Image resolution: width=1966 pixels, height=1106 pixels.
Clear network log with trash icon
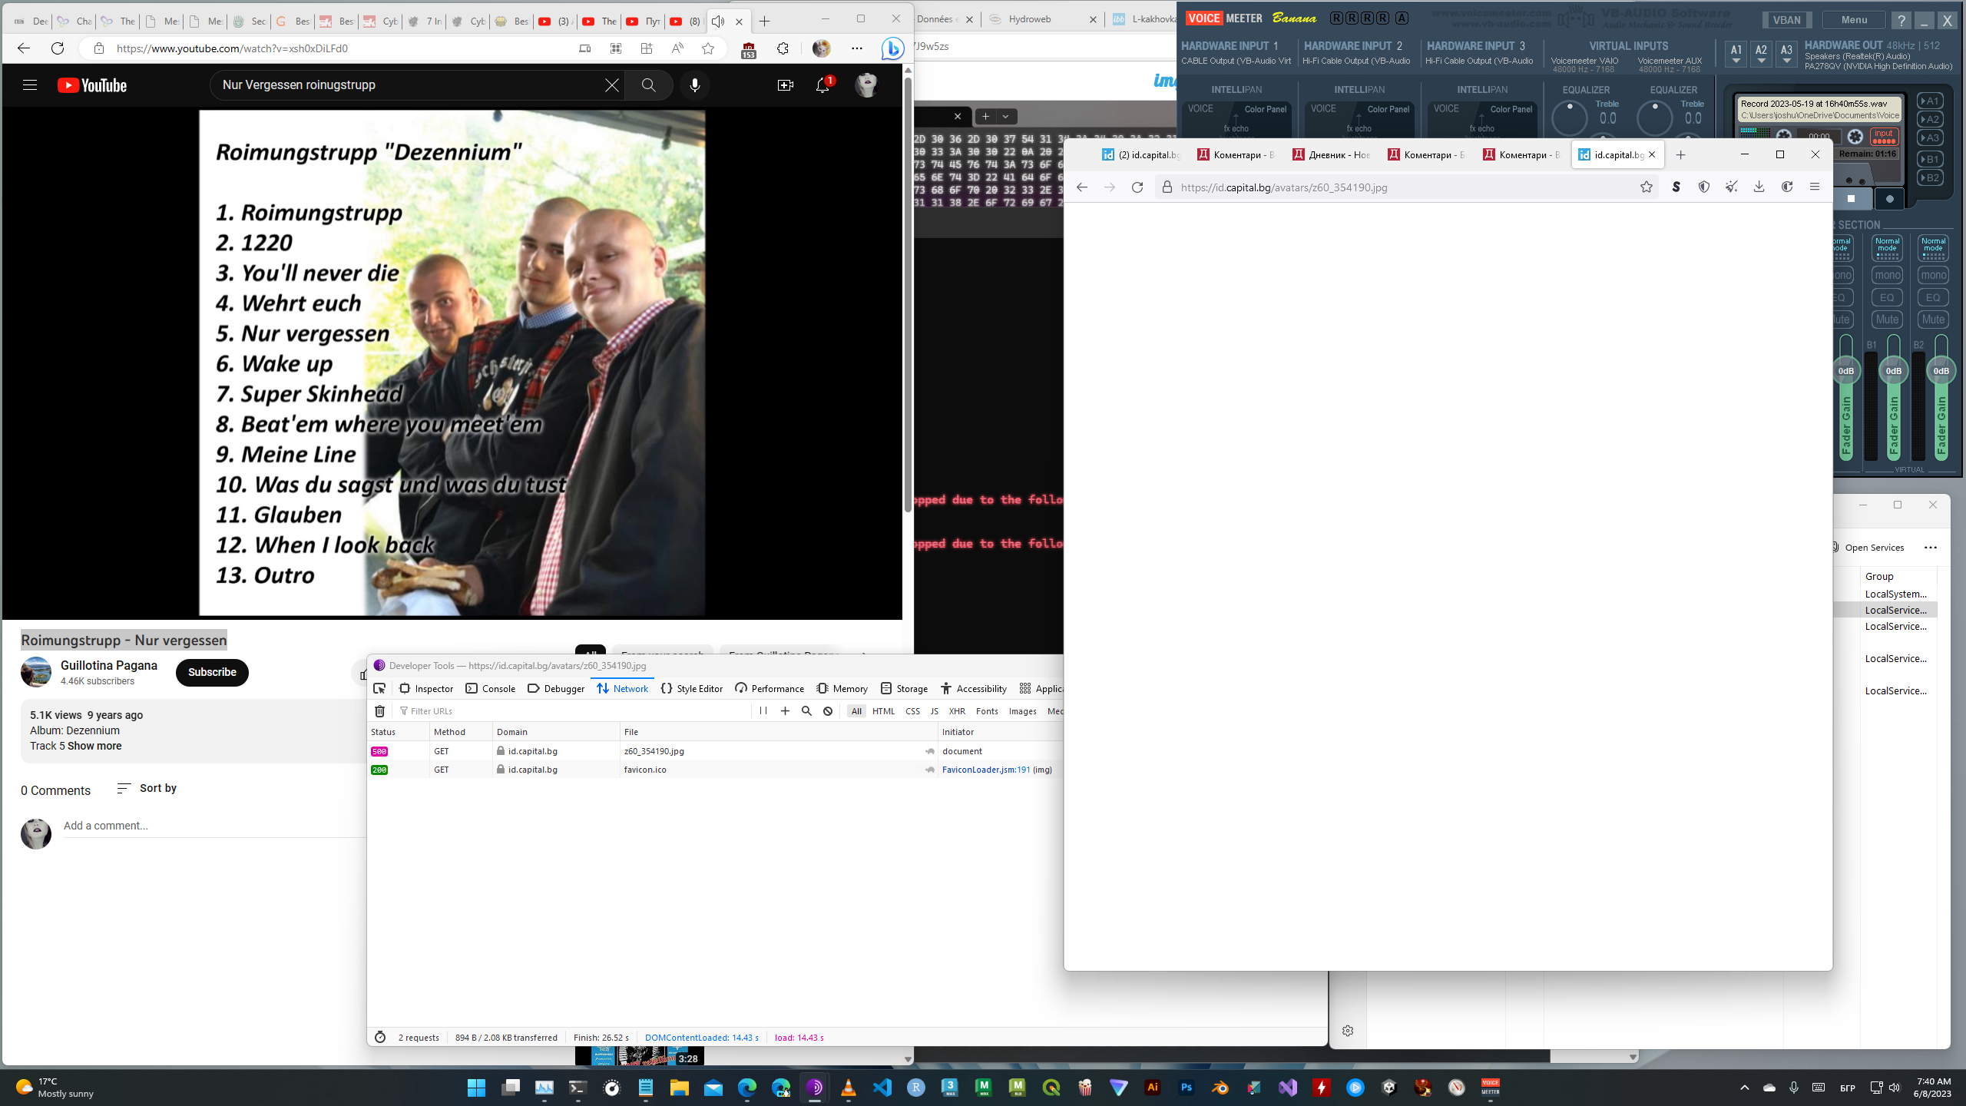379,711
